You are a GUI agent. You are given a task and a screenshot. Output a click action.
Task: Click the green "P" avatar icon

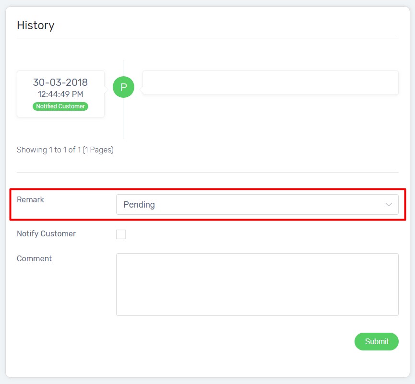[x=123, y=87]
